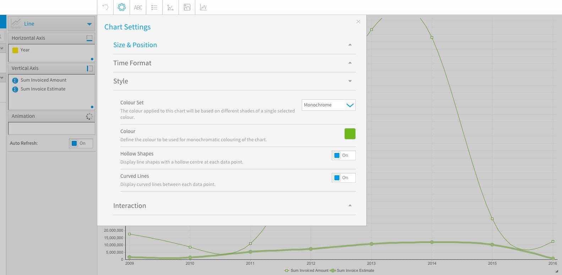Image resolution: width=562 pixels, height=275 pixels.
Task: Click the Horizontal Axis panel header
Action: point(51,38)
